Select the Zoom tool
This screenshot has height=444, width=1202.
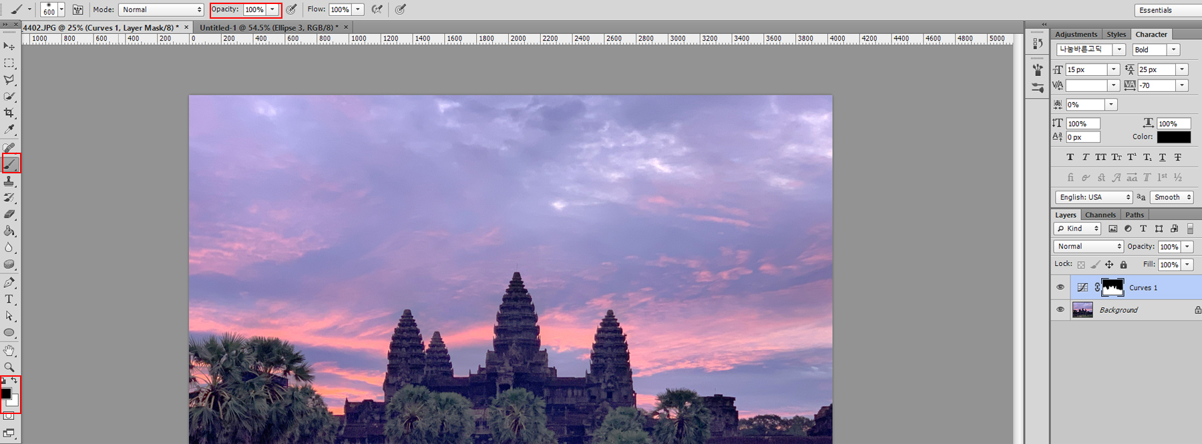point(9,367)
